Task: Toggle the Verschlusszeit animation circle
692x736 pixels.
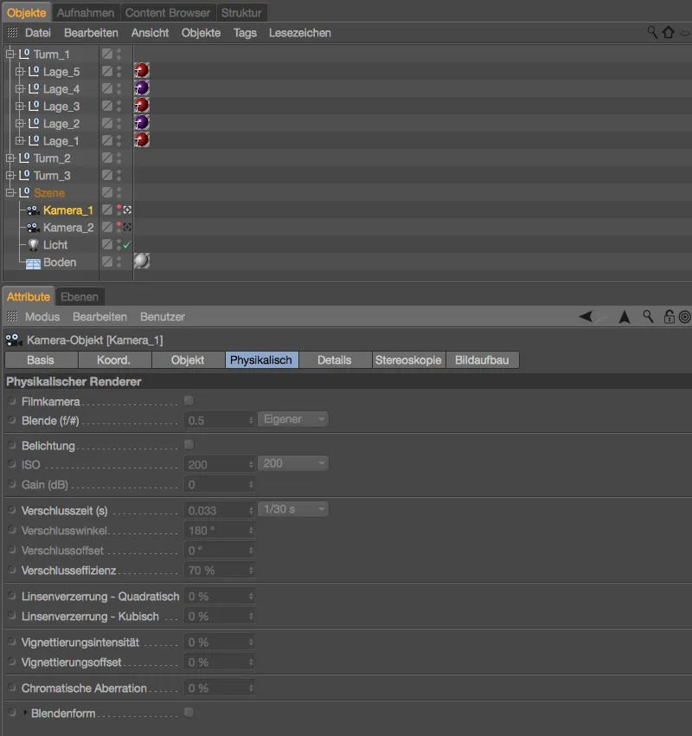Action: [x=12, y=510]
